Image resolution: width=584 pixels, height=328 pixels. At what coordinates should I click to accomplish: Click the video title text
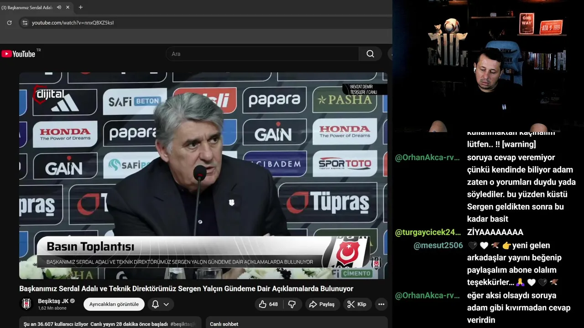click(186, 289)
